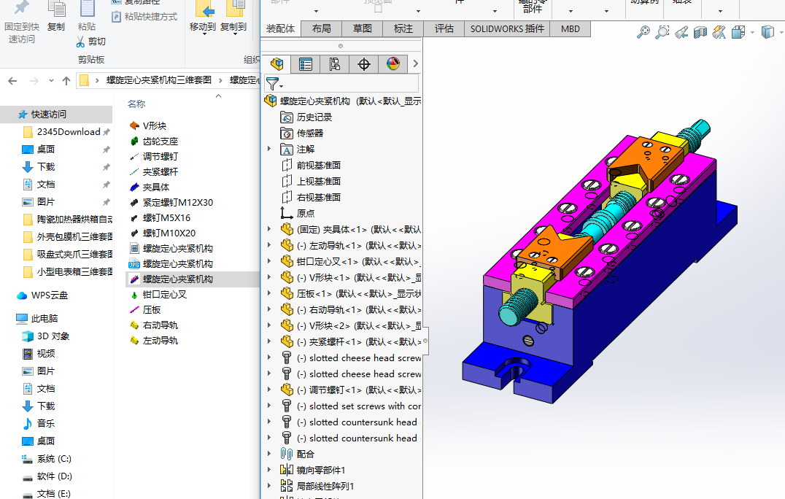Open the FeatureManager design tree tab
Screen dimensions: 785x499
click(277, 64)
